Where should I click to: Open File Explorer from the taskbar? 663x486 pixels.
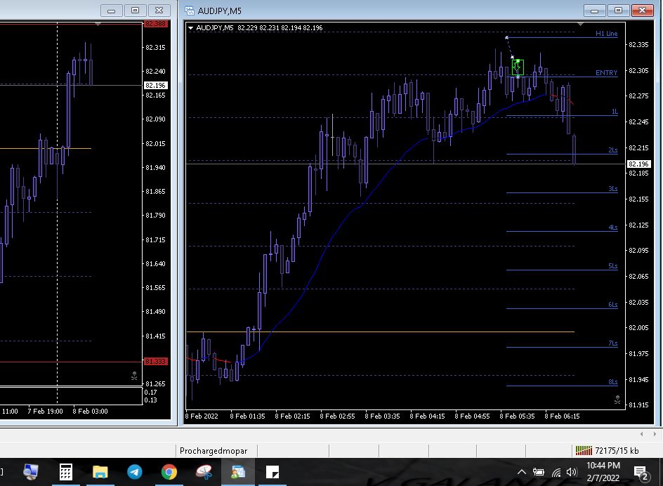(x=100, y=472)
